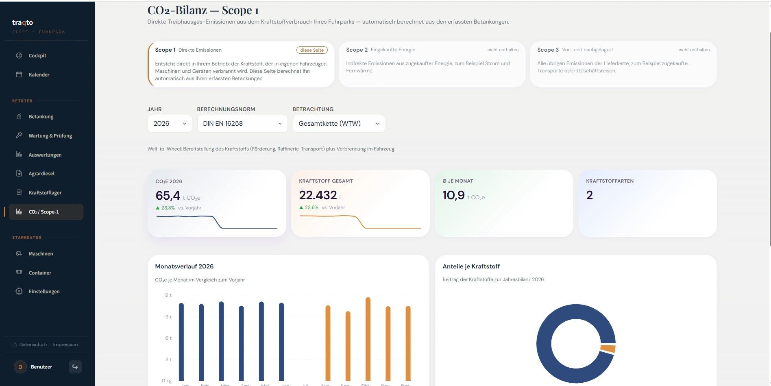The width and height of the screenshot is (771, 386).
Task: Expand the Jahr 2026 dropdown
Action: pos(170,124)
